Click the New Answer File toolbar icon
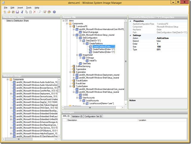191x144 pixels. 5,12
